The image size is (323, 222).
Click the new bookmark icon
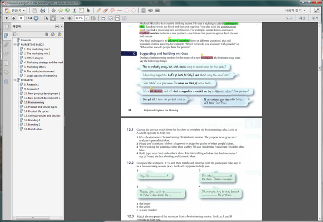point(53,34)
